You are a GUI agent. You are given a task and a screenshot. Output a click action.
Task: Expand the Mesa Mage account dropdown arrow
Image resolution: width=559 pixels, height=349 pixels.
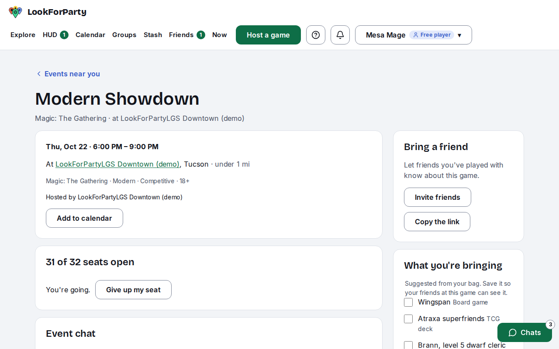(459, 35)
